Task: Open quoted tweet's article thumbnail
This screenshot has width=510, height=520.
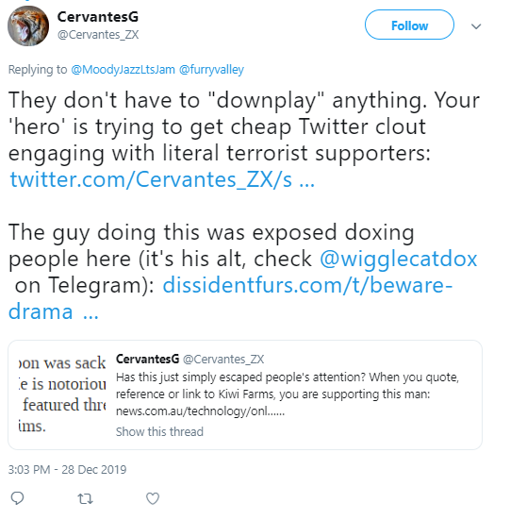Action: click(x=62, y=394)
